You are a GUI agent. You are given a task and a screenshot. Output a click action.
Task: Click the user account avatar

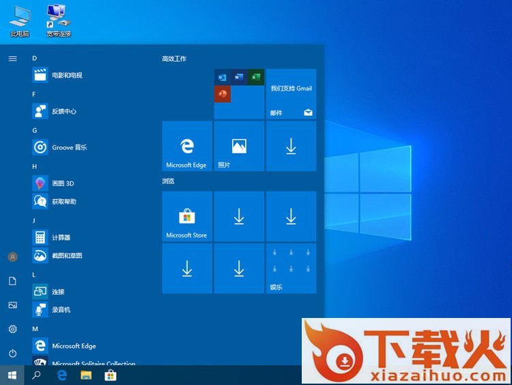(12, 256)
